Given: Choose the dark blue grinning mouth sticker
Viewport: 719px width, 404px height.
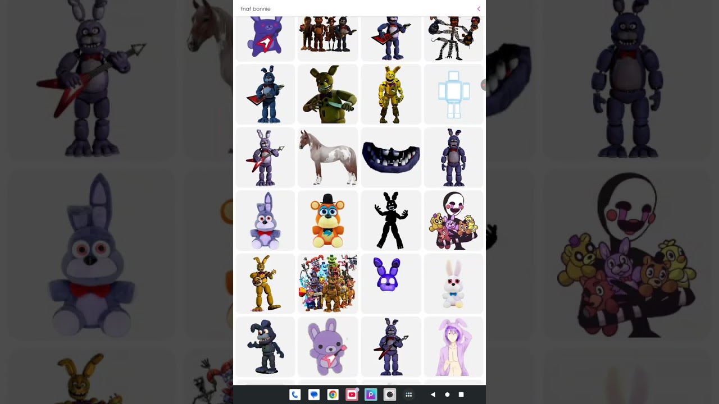Looking at the screenshot, I should click(391, 157).
